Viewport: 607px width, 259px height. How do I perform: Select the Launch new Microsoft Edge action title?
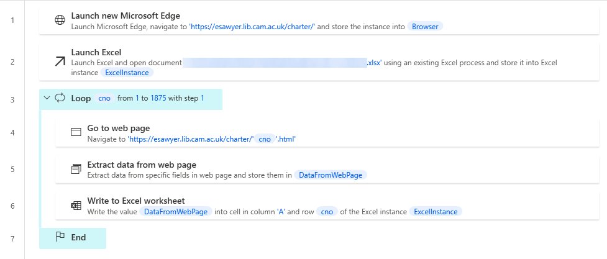tap(126, 16)
